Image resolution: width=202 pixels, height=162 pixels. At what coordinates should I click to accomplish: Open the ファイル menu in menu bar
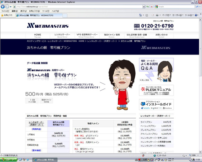tap(5, 11)
